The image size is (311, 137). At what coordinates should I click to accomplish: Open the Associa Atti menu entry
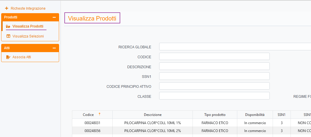(22, 57)
